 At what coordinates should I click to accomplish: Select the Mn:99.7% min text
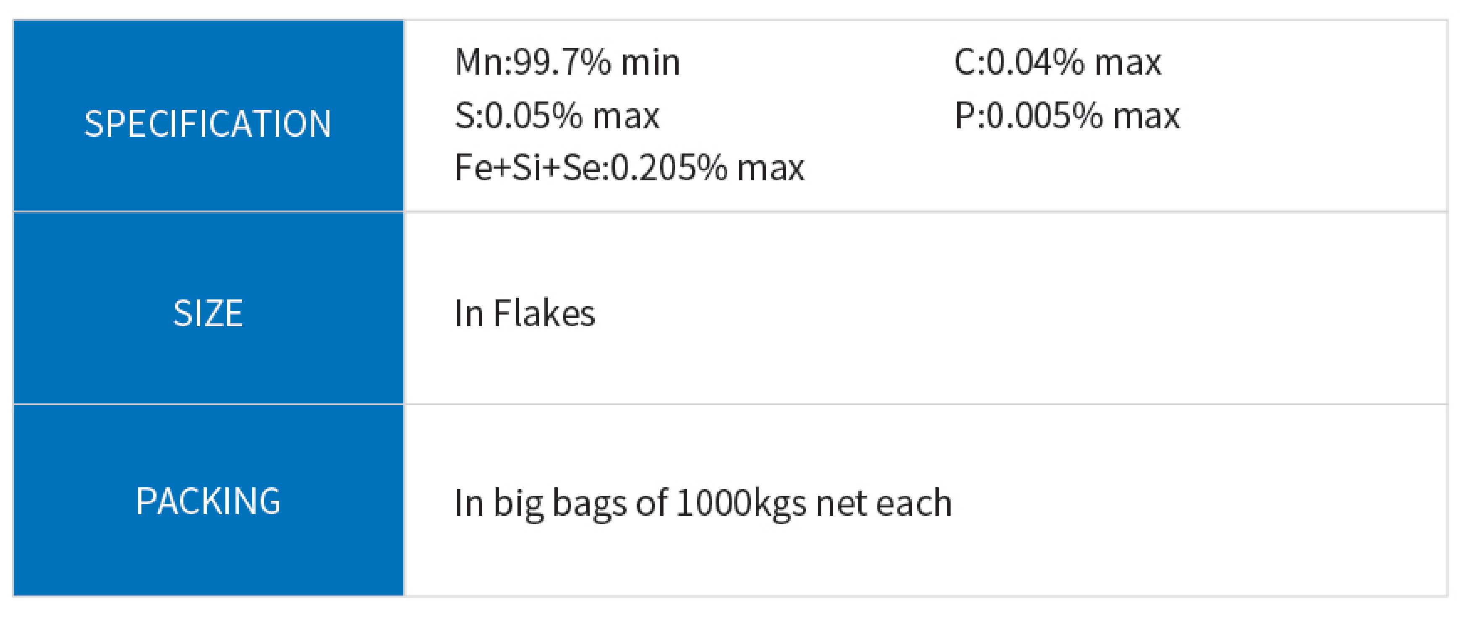point(567,62)
